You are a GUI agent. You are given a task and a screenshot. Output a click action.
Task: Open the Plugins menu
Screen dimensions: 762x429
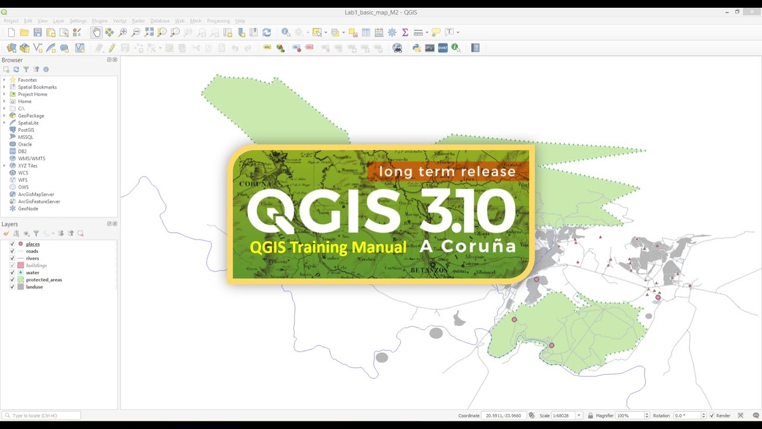[x=99, y=21]
